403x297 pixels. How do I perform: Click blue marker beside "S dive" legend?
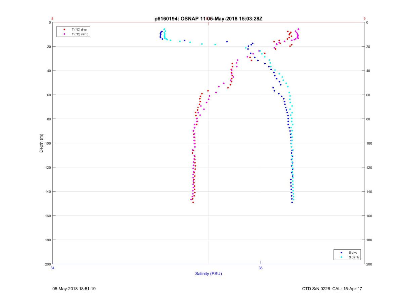click(x=341, y=252)
